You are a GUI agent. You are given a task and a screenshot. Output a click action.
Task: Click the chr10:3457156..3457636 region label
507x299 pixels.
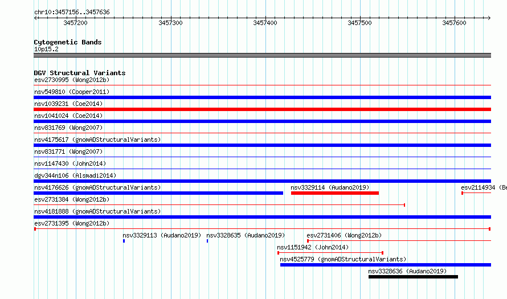(72, 12)
